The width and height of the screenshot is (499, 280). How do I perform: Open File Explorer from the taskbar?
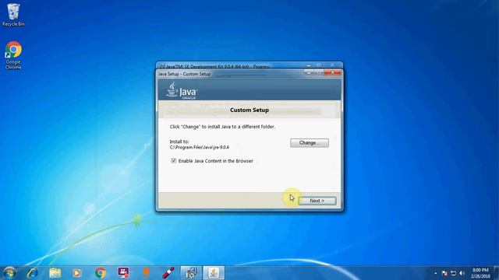tap(55, 273)
